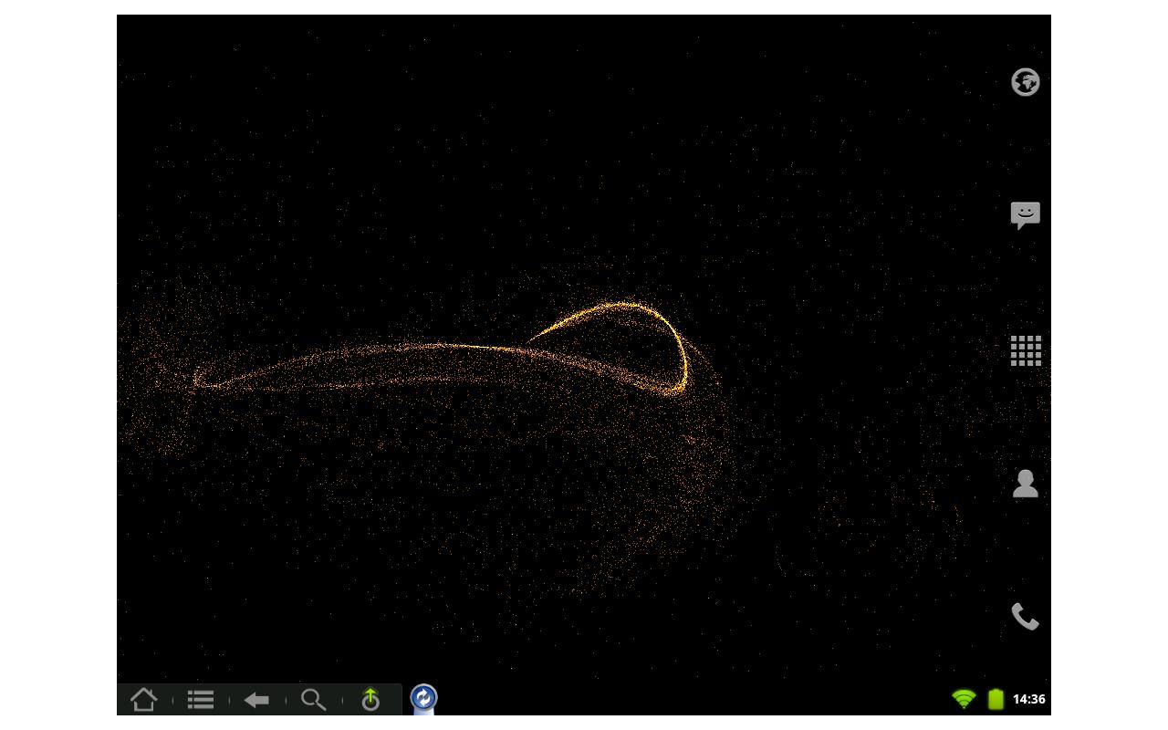The width and height of the screenshot is (1168, 730).
Task: Open the Contacts app
Action: (1025, 485)
